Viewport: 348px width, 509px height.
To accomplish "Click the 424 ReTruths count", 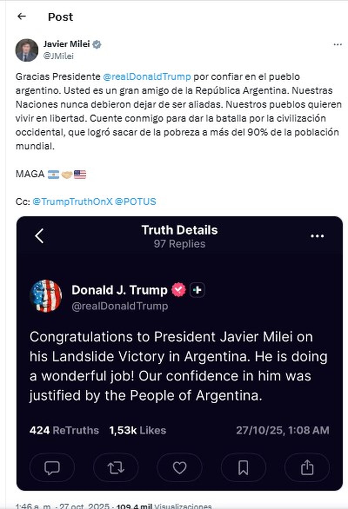I will 64,430.
